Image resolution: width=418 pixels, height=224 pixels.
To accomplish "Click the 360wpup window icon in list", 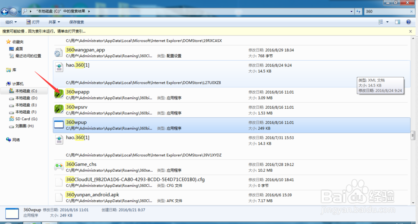I will click(59, 125).
